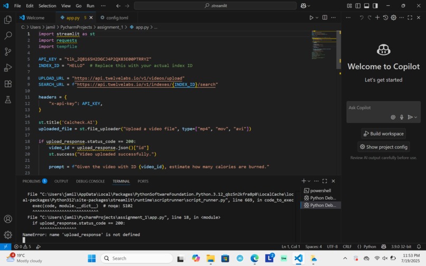Expand send button options chevron
The height and width of the screenshot is (266, 426).
(415, 117)
